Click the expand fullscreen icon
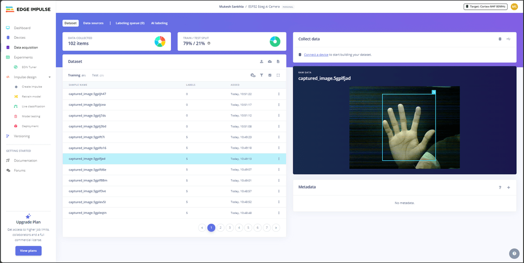524x263 pixels. (x=278, y=76)
